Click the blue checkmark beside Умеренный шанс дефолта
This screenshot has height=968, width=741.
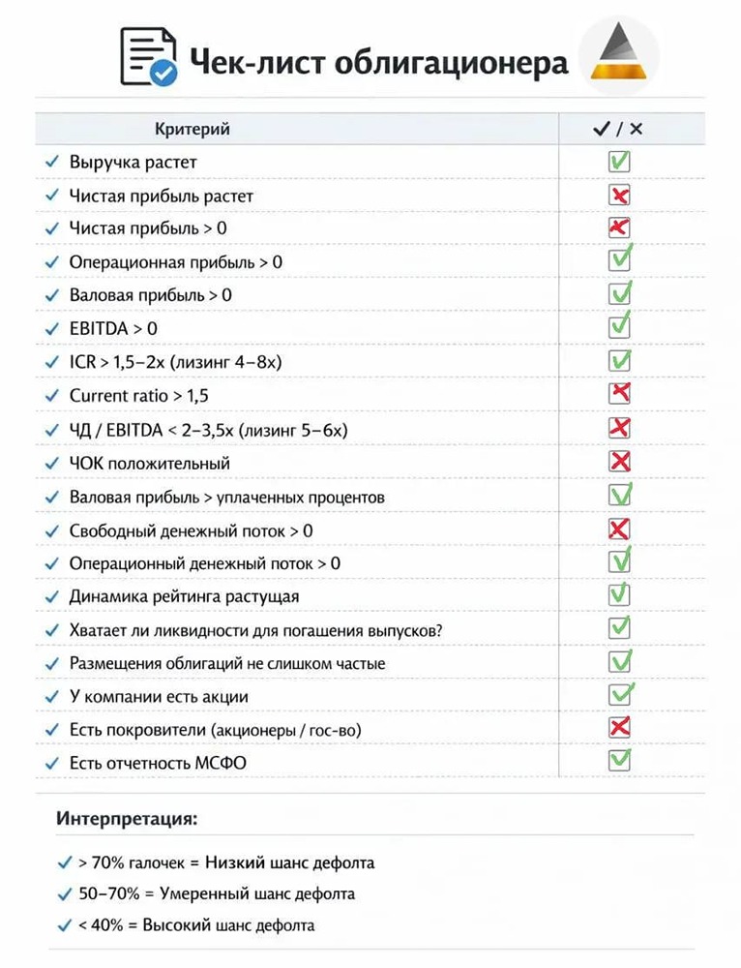(x=64, y=893)
